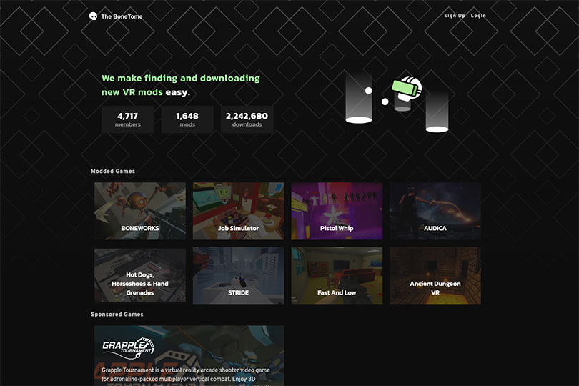This screenshot has height=386, width=579.
Task: Select the 4,717 members stat box
Action: pyautogui.click(x=128, y=119)
